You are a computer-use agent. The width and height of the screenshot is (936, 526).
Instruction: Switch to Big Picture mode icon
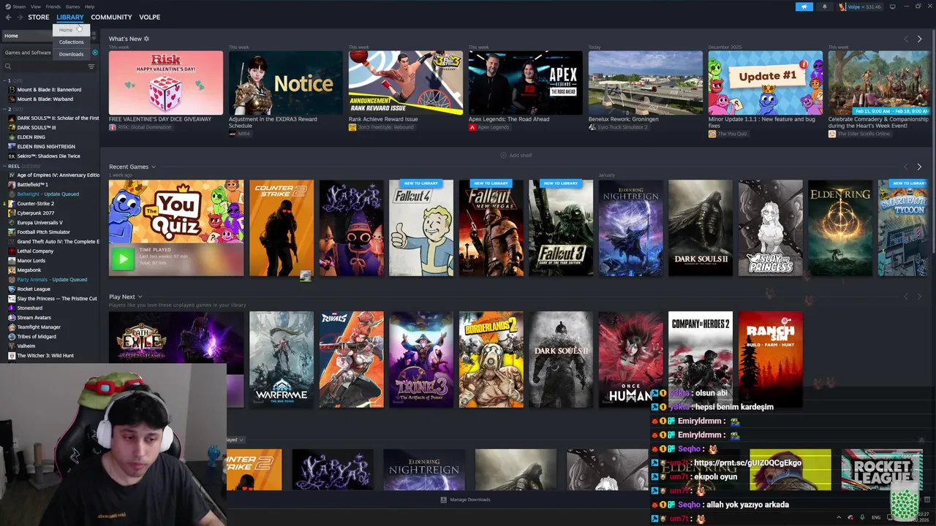[892, 7]
